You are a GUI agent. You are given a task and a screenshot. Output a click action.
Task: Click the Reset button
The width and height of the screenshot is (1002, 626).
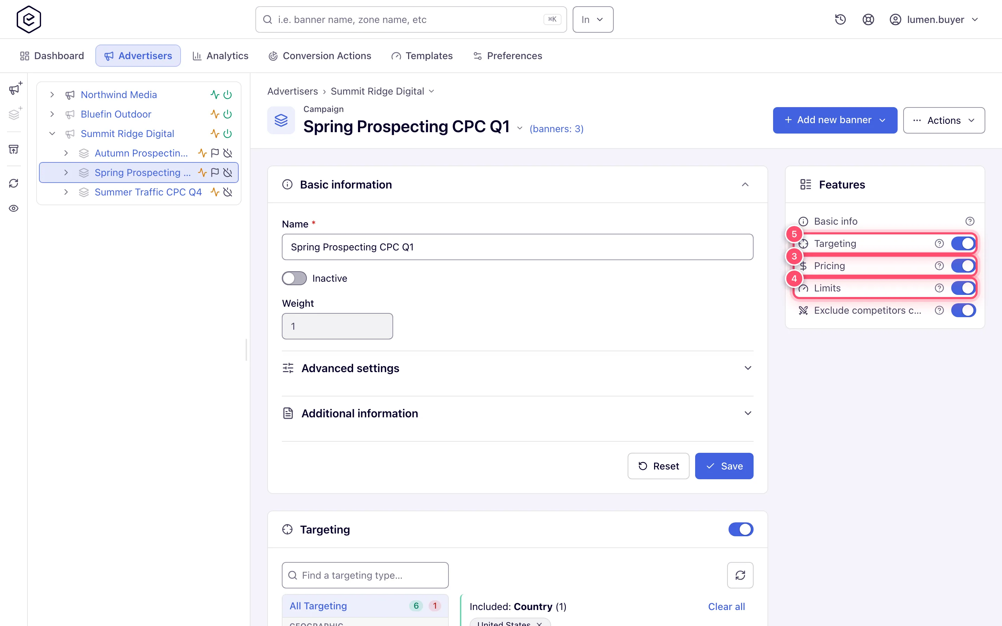(x=658, y=466)
